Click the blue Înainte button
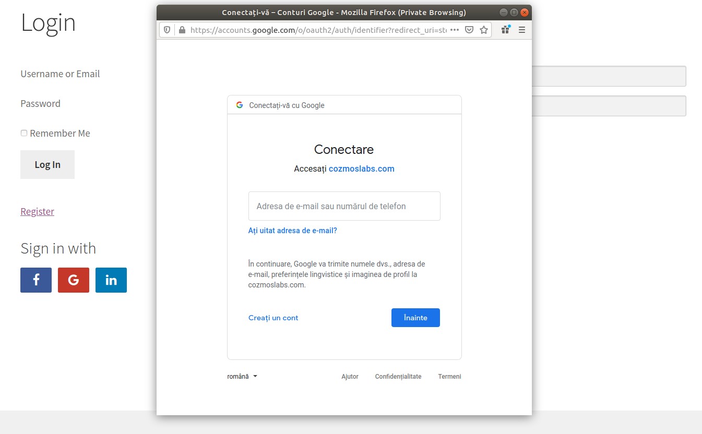 click(415, 318)
